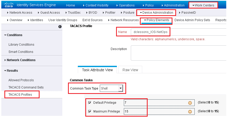Screen dimensions: 227x121
Task: Open the Maximum Privilege orange dropdown button
Action: pos(190,112)
